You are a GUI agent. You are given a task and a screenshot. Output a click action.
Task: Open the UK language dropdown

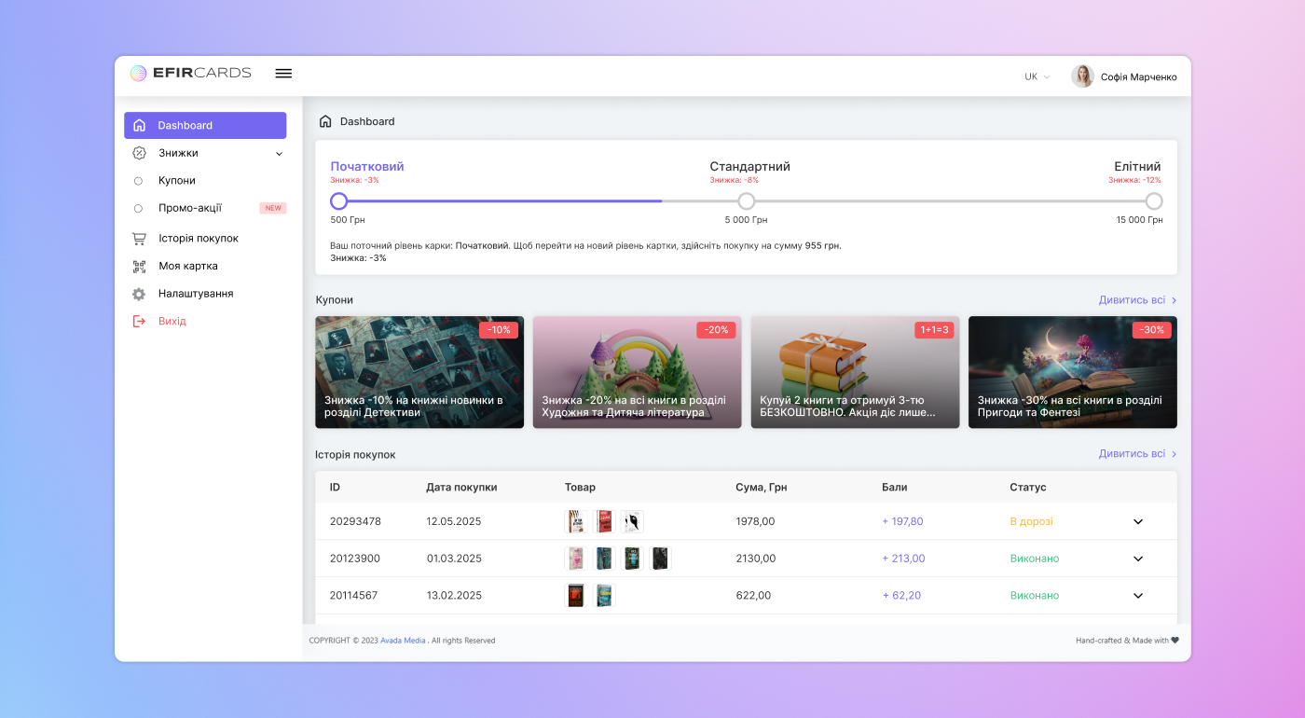(1035, 76)
